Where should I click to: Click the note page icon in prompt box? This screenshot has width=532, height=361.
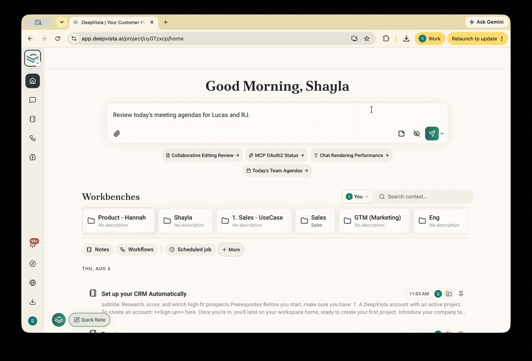click(401, 133)
